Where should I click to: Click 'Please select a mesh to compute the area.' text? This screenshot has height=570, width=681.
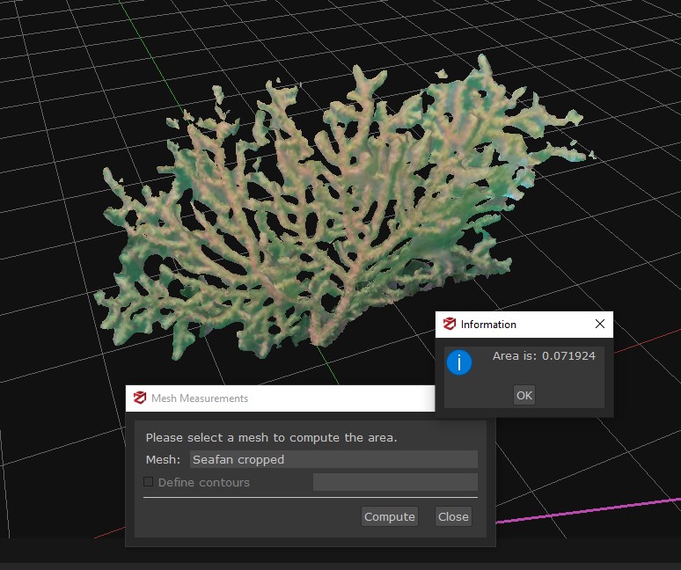[272, 437]
